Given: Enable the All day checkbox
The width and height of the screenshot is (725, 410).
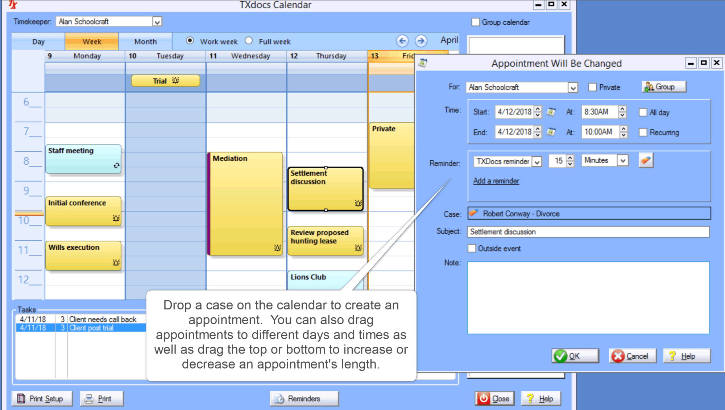Looking at the screenshot, I should pyautogui.click(x=643, y=112).
